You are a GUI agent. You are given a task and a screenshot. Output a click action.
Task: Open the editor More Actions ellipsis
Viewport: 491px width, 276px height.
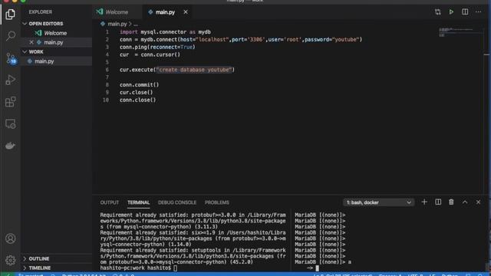[x=478, y=12]
